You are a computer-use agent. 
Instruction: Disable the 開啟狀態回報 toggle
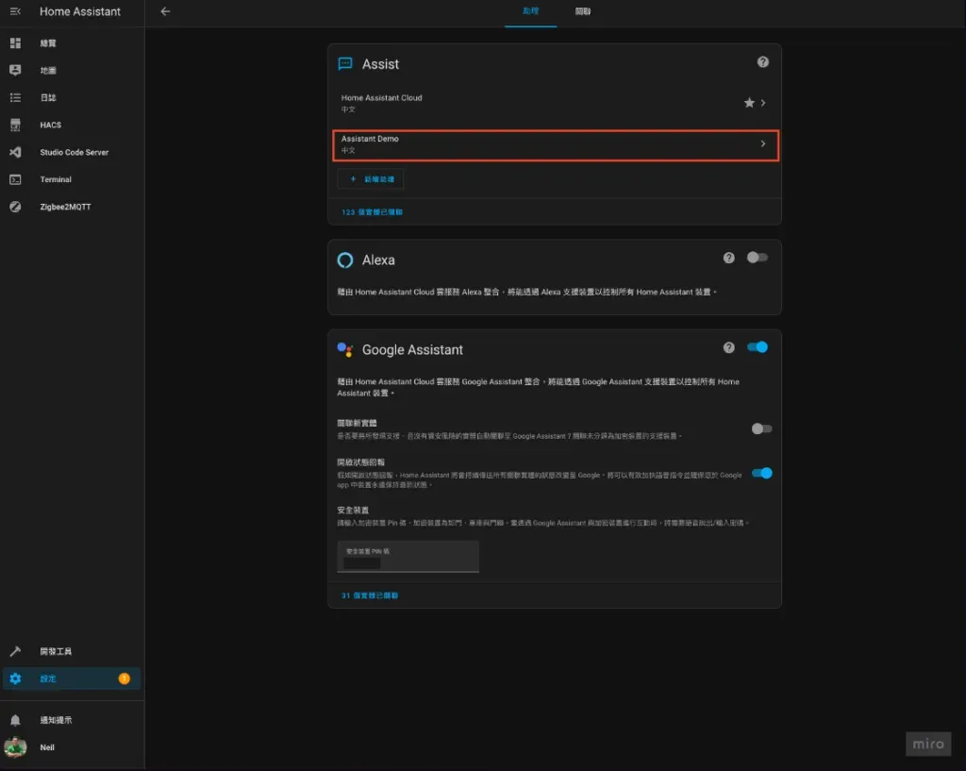click(x=761, y=473)
